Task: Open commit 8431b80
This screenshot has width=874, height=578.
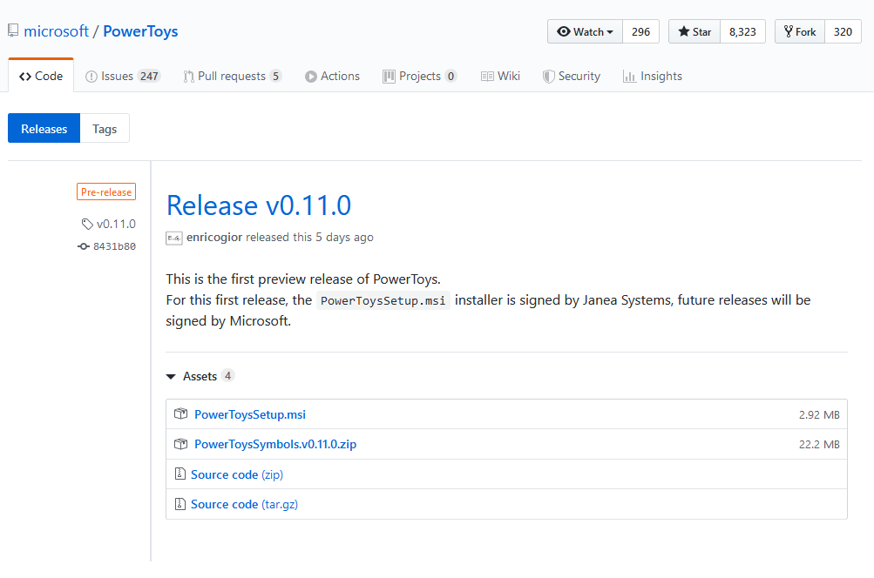Action: pos(114,246)
